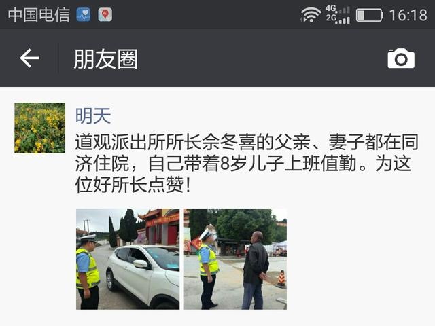Tap the 中国电信 carrier label
The image size is (435, 326).
coord(39,15)
